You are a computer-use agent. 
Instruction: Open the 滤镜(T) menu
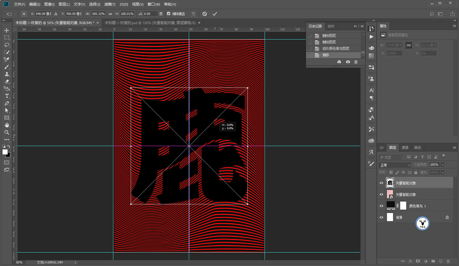click(x=110, y=4)
